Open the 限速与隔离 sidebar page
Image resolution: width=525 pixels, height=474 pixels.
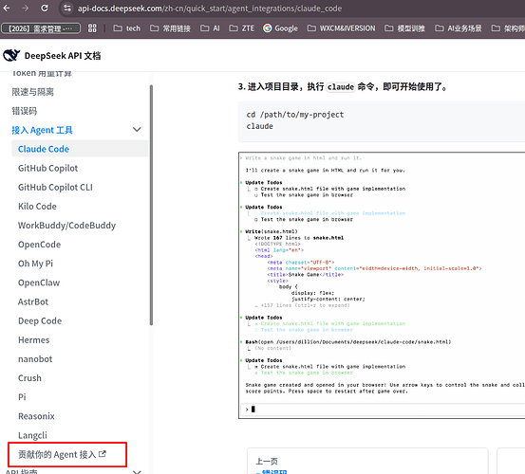33,92
